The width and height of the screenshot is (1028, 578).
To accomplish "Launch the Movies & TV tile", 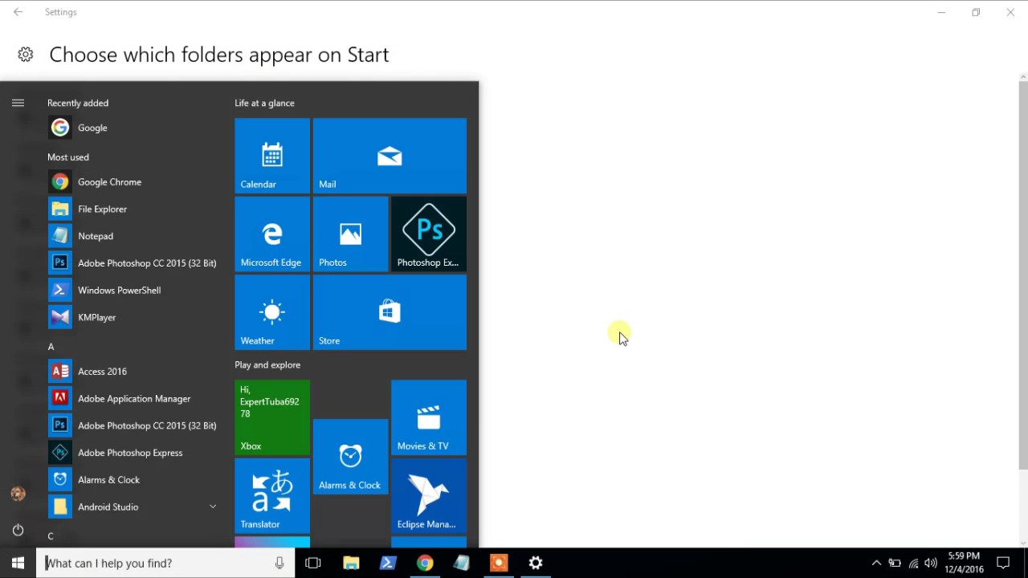I will (429, 417).
